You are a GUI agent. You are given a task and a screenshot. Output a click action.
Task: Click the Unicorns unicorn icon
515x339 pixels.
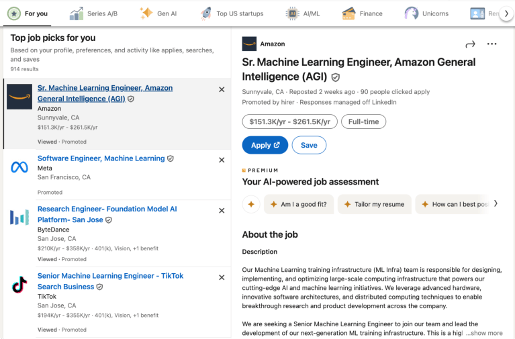coord(411,13)
